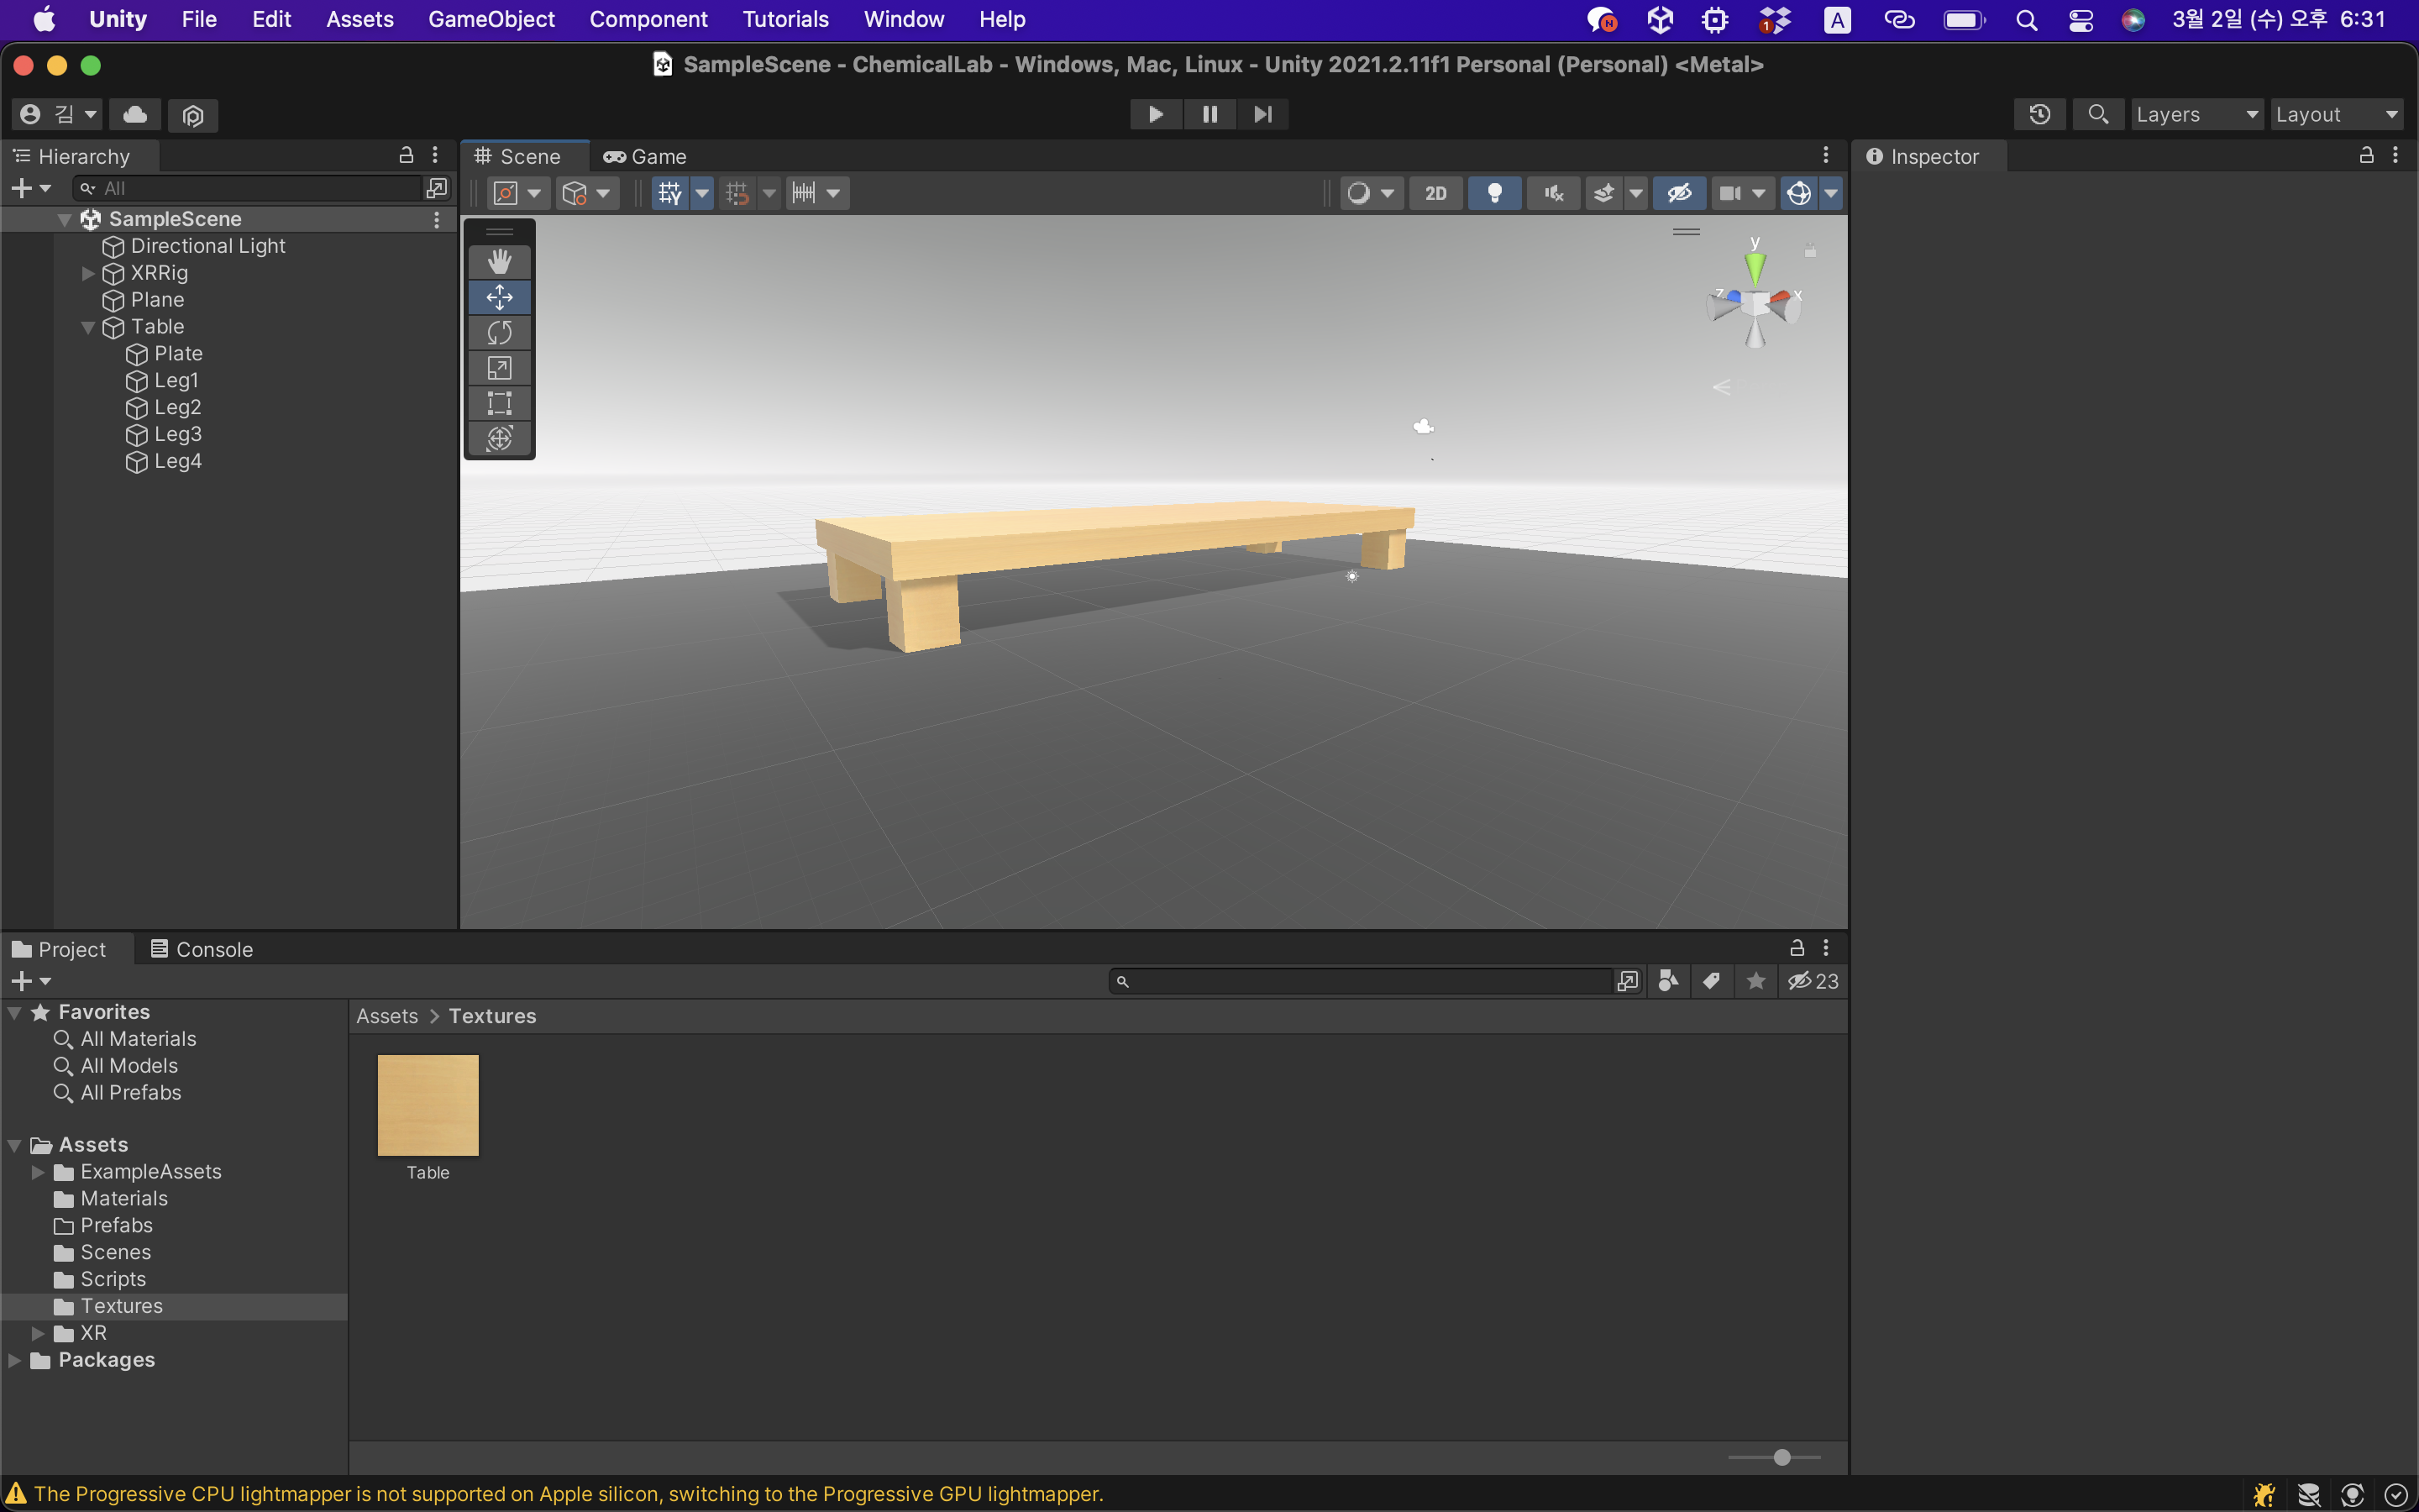Select the Table texture thumbnail

(428, 1105)
